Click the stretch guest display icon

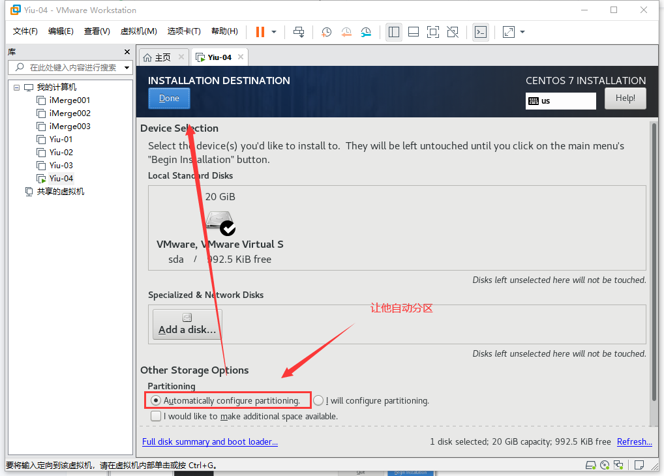(509, 32)
